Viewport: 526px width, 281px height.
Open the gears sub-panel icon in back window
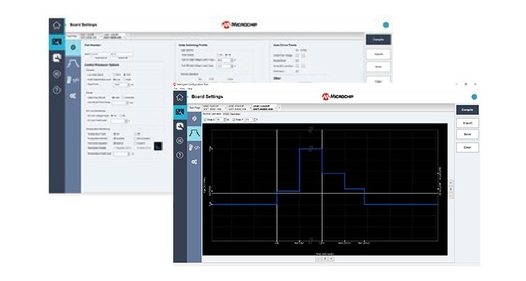[x=73, y=96]
